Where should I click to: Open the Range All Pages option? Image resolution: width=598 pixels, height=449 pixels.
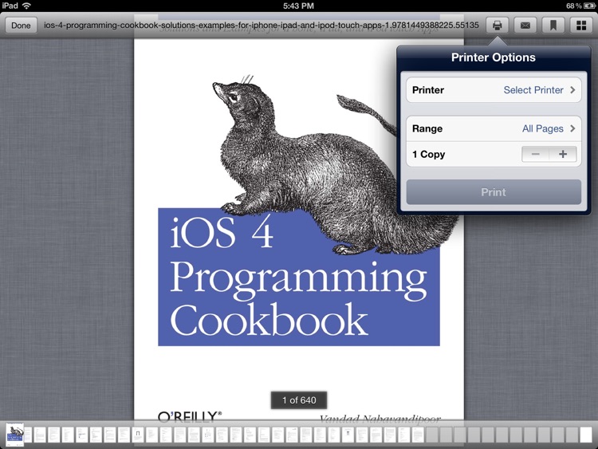494,128
